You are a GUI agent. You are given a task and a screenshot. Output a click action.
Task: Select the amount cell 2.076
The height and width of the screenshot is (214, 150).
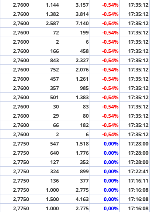[75, 70]
